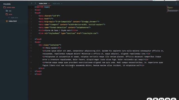
Task: Click the link stylesheet /css/style.css line
Action: click(x=68, y=33)
